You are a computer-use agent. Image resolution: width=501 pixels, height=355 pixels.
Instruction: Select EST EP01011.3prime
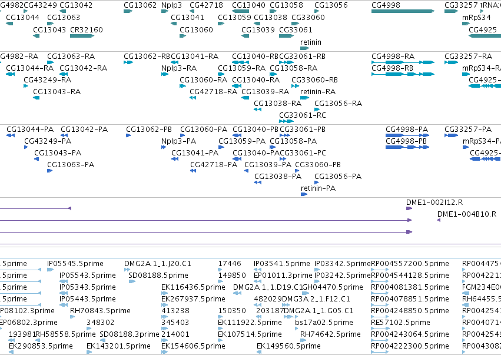tap(283, 276)
